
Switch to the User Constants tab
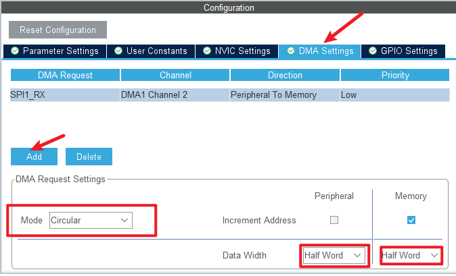click(151, 51)
